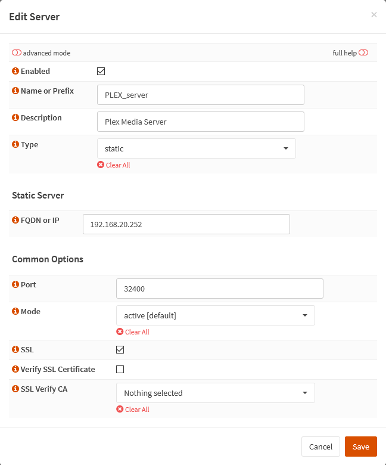
Task: Uncheck the Enabled checkbox
Action: (101, 72)
